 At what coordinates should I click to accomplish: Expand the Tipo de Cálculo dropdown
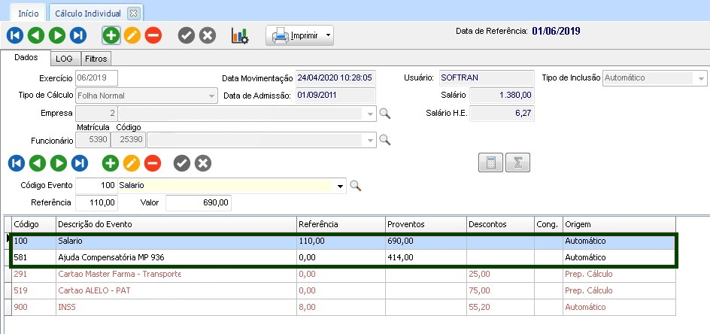[x=211, y=96]
